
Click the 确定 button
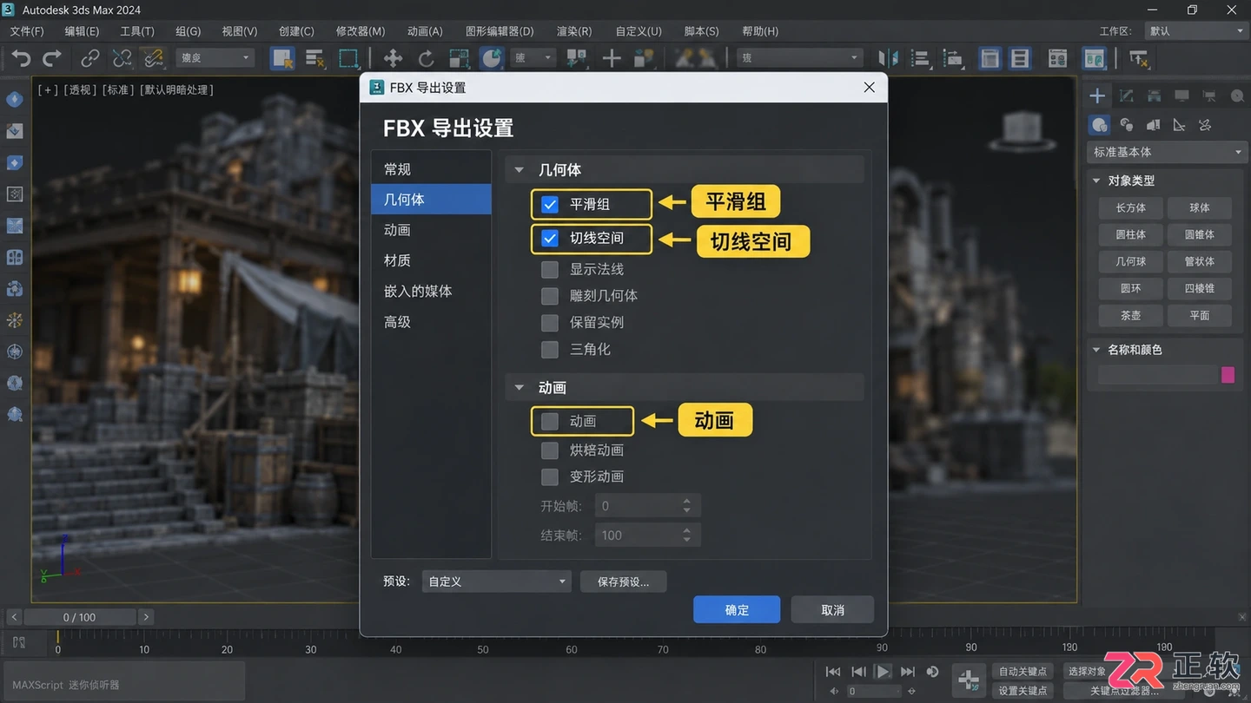click(737, 610)
